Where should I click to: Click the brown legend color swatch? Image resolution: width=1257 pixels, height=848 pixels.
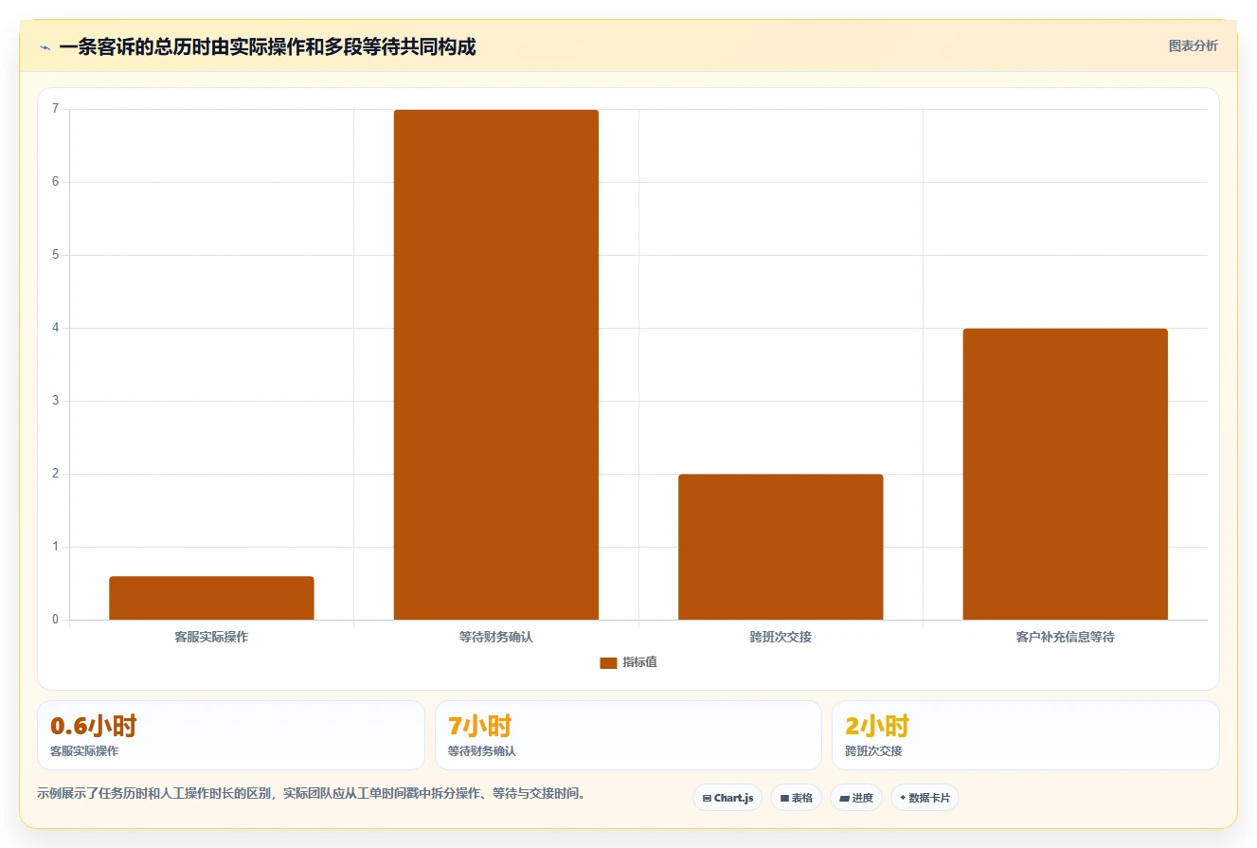pyautogui.click(x=608, y=662)
